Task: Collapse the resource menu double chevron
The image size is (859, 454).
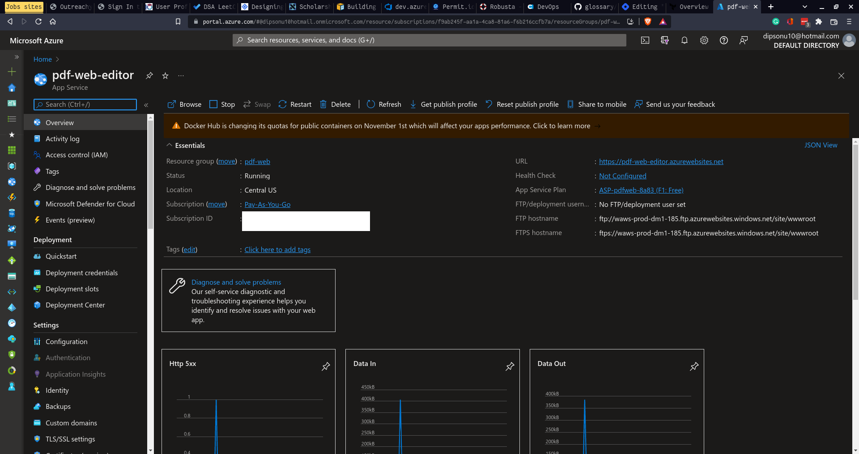Action: coord(146,105)
